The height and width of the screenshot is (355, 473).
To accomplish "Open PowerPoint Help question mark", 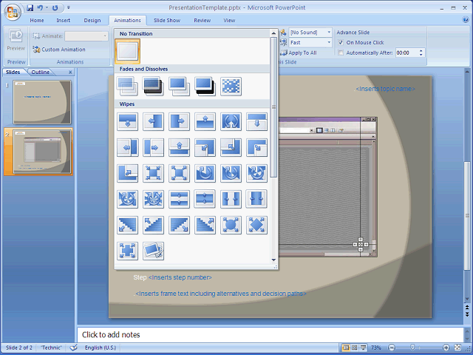I will tap(465, 20).
